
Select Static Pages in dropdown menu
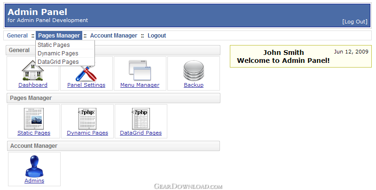coord(54,45)
